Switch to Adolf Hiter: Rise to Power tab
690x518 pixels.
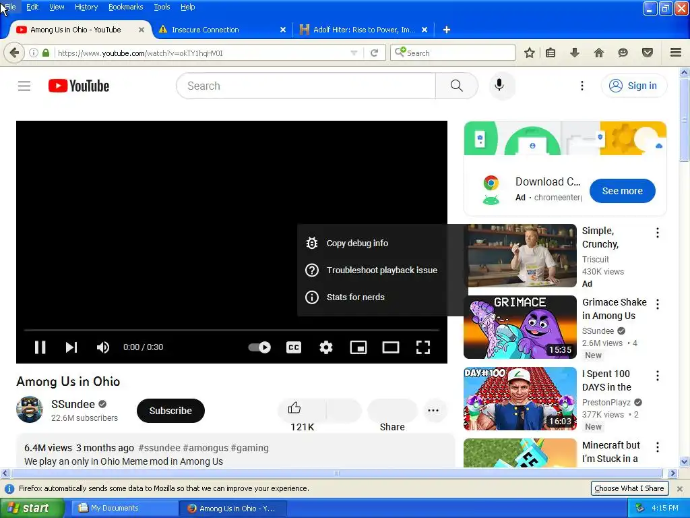tap(365, 30)
